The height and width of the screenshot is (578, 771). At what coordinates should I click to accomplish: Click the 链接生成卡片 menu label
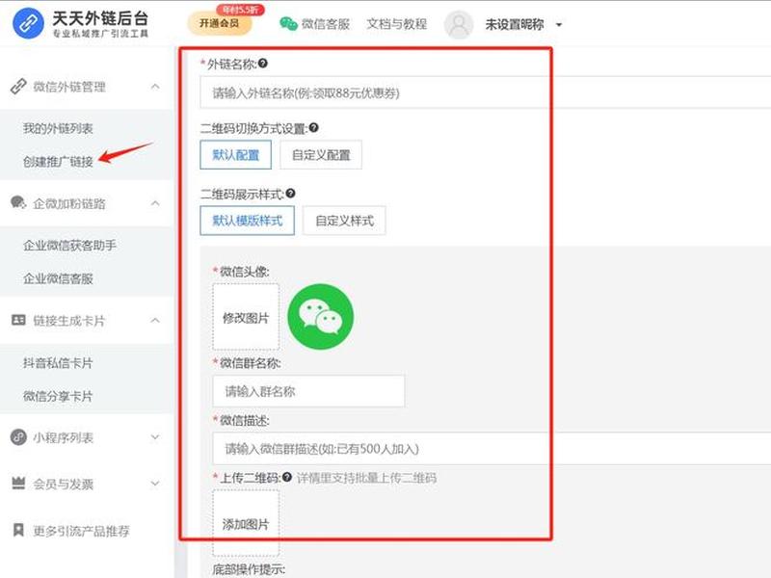(x=69, y=321)
